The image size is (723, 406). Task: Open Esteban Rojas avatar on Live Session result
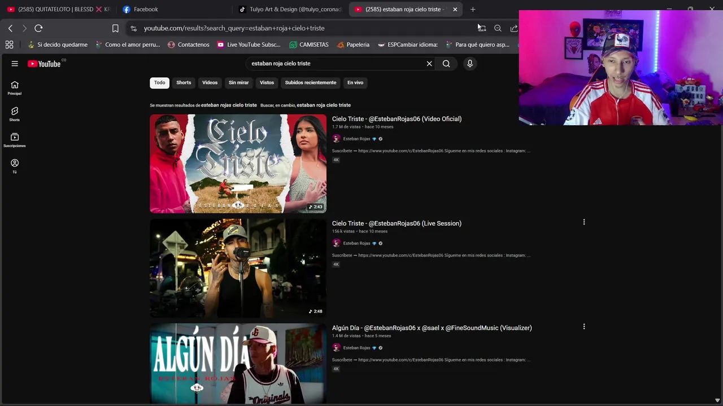336,243
